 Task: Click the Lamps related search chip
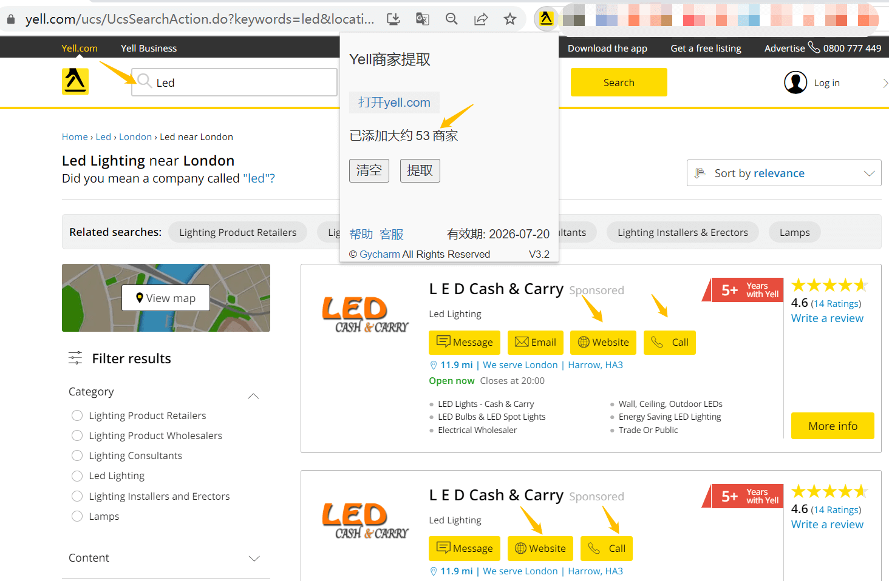795,232
